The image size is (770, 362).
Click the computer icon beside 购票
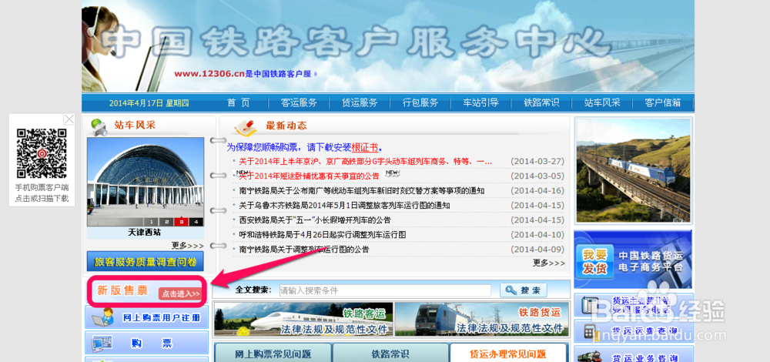tap(102, 343)
